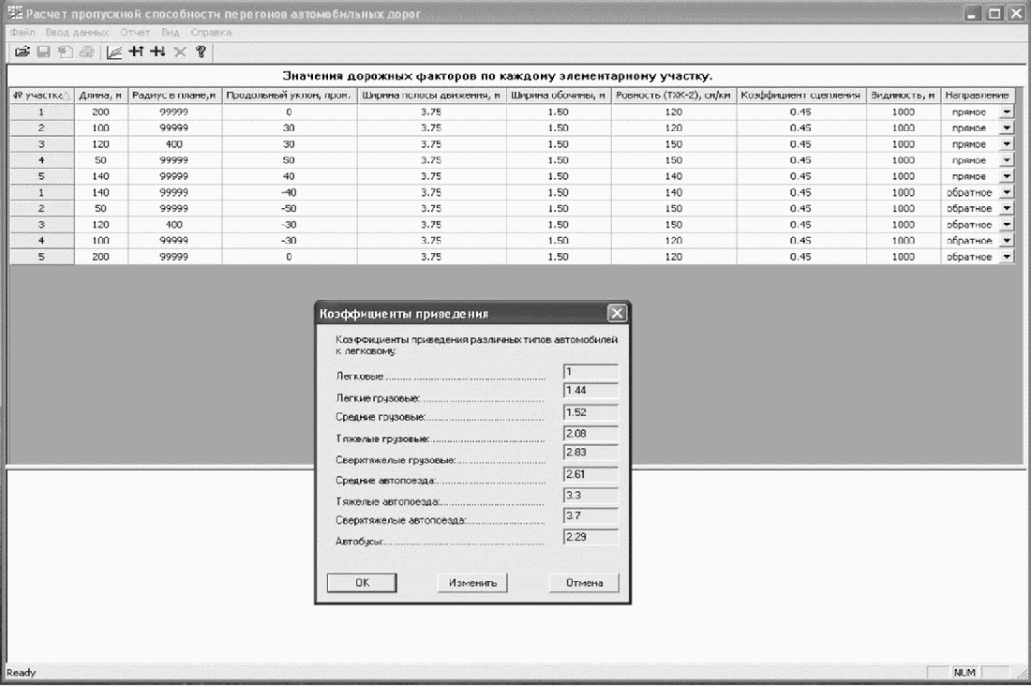Click the 'Изменить' button

pos(472,582)
